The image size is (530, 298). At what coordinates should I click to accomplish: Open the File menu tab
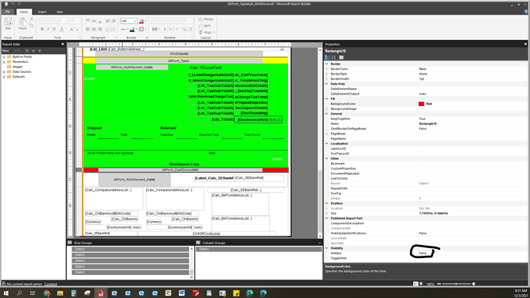pos(8,12)
